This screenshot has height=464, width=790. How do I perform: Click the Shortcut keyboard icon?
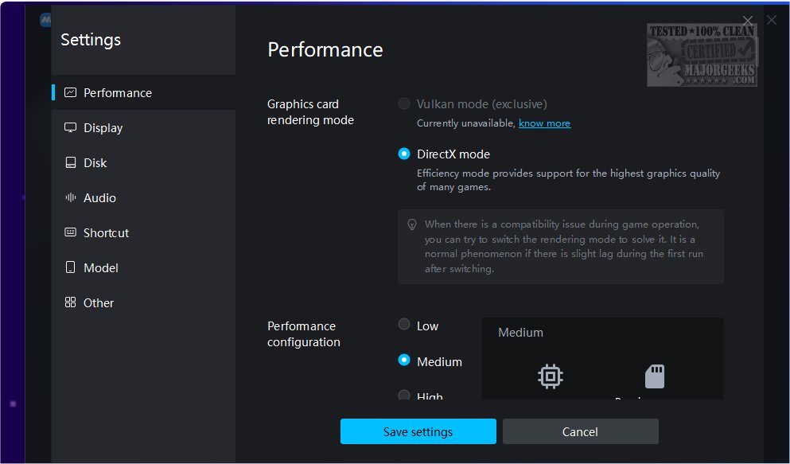tap(70, 232)
